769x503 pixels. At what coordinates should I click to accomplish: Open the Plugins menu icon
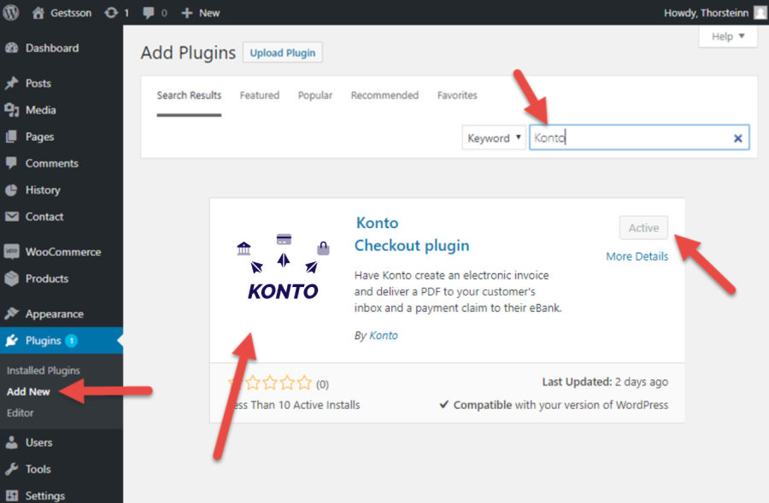(x=12, y=341)
